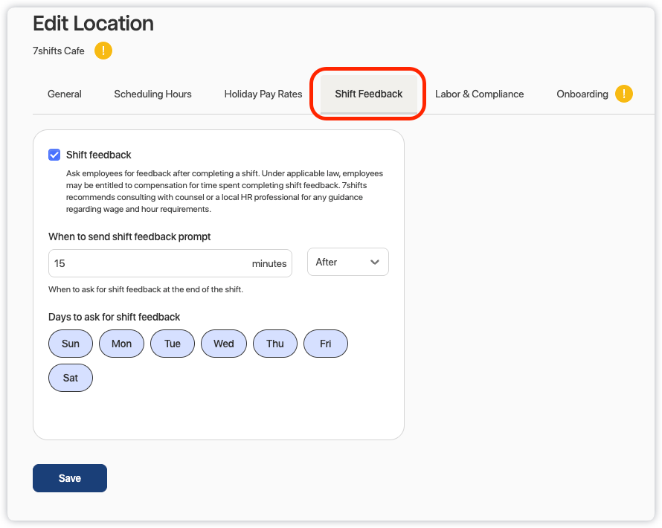This screenshot has width=662, height=528.
Task: Click warning icon next to 7shifts Cafe
Action: pyautogui.click(x=103, y=51)
